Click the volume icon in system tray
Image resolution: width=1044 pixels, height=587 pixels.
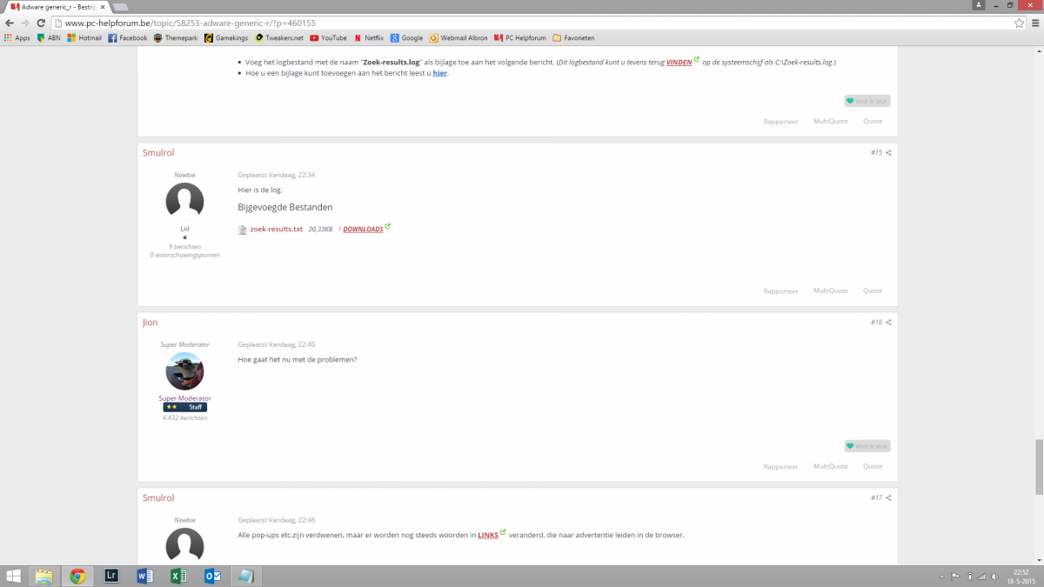pyautogui.click(x=995, y=577)
